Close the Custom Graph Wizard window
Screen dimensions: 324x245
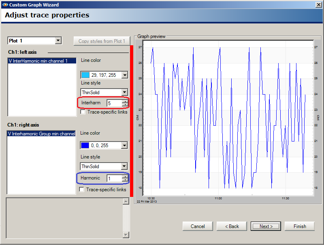click(x=318, y=4)
